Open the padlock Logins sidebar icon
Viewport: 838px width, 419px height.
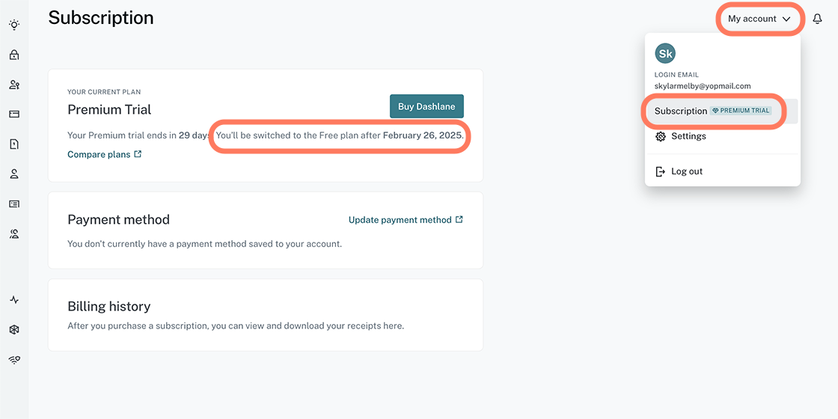coord(14,55)
